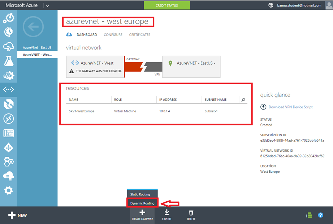Choose Static Routing from the gateway menu
This screenshot has width=333, height=224.
click(142, 194)
